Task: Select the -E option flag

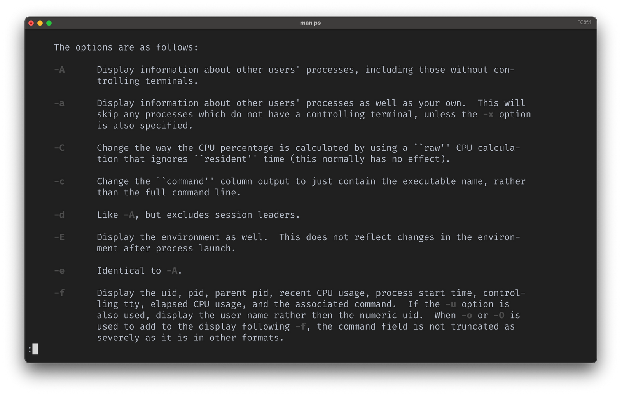Action: [59, 237]
